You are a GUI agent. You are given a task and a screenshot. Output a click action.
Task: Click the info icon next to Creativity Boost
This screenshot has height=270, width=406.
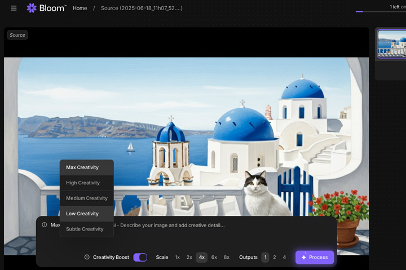point(87,258)
